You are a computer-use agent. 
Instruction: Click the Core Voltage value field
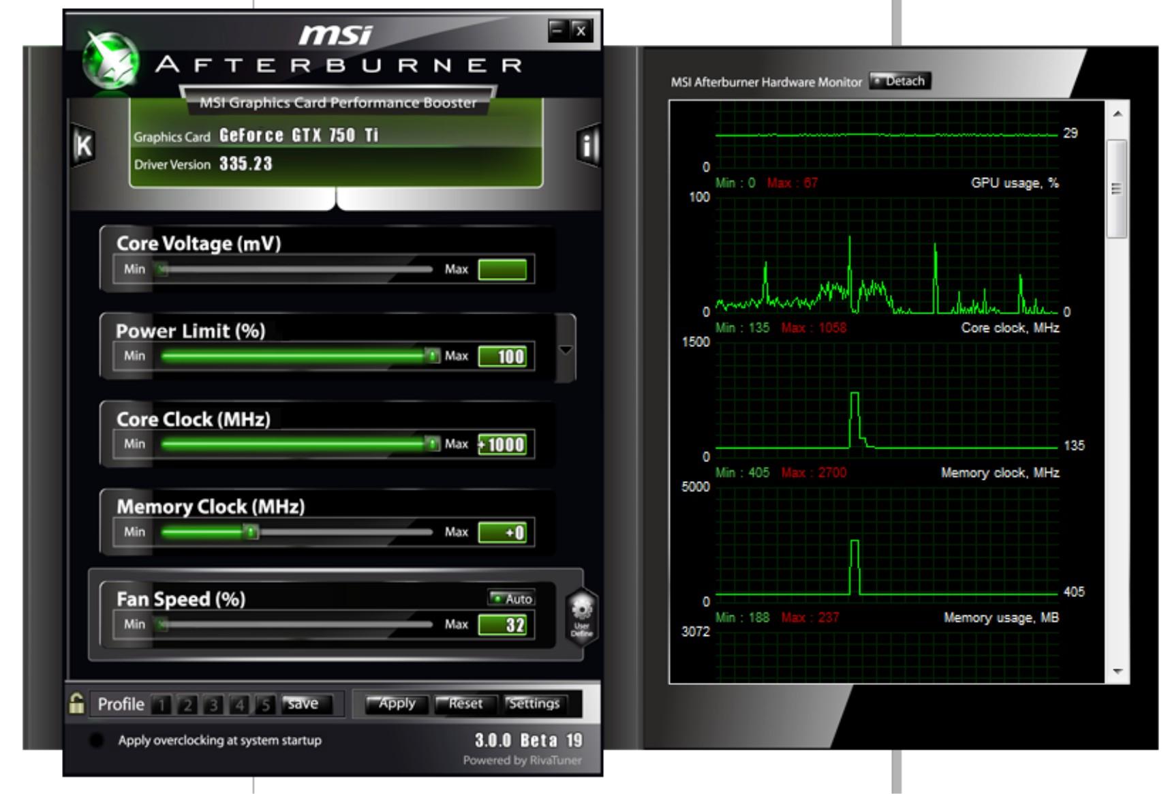coord(502,270)
